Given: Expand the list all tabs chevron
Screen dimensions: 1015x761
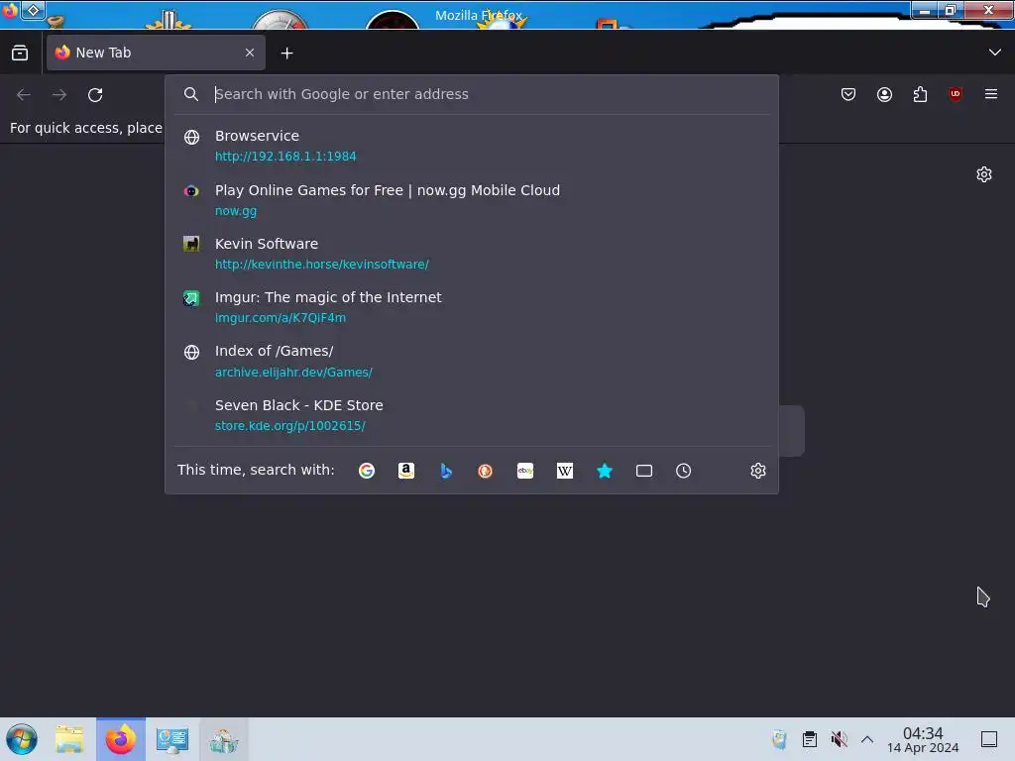Looking at the screenshot, I should (x=995, y=53).
